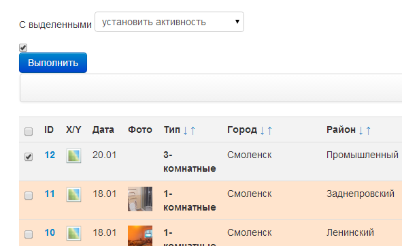402x246 pixels.
Task: Open map icon for listing 10
Action: pyautogui.click(x=74, y=233)
